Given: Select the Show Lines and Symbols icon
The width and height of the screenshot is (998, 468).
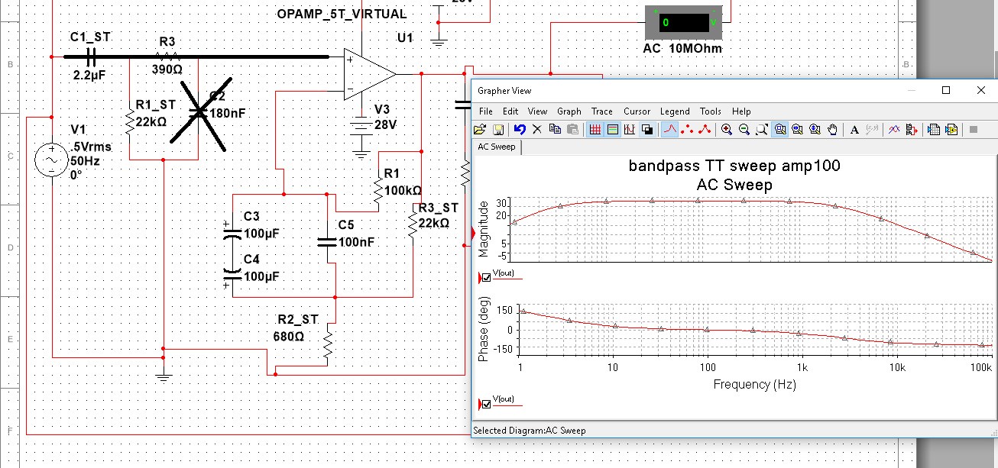Looking at the screenshot, I should click(x=705, y=130).
